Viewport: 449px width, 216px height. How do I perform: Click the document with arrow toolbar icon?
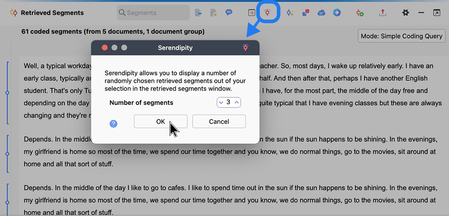(x=198, y=12)
